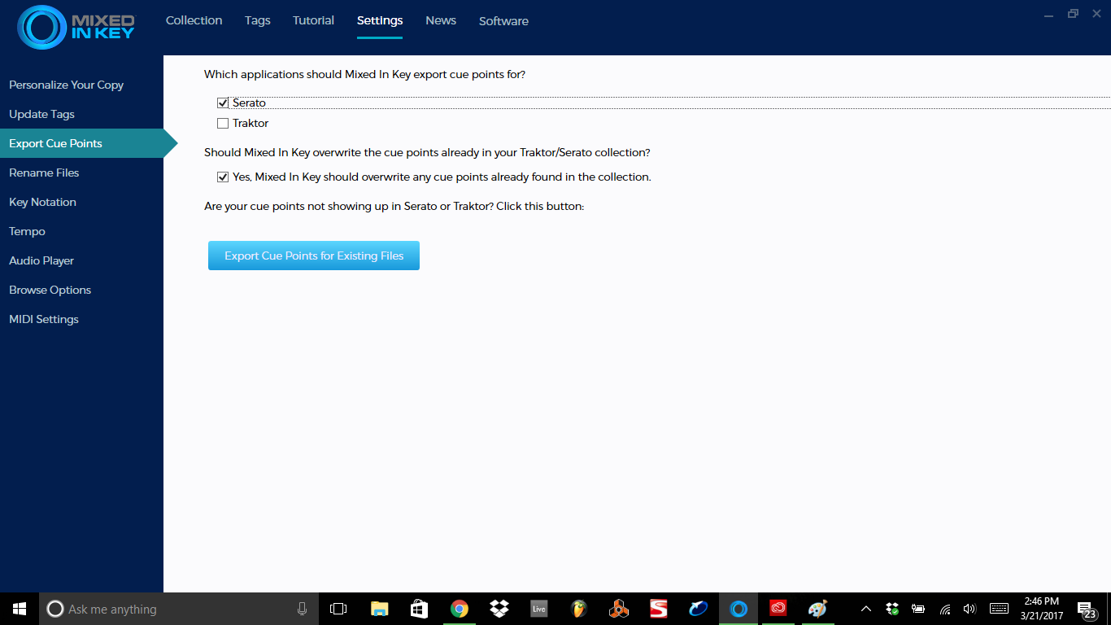Click the Cortana search box
Viewport: 1111px width, 625px height.
[x=178, y=609]
